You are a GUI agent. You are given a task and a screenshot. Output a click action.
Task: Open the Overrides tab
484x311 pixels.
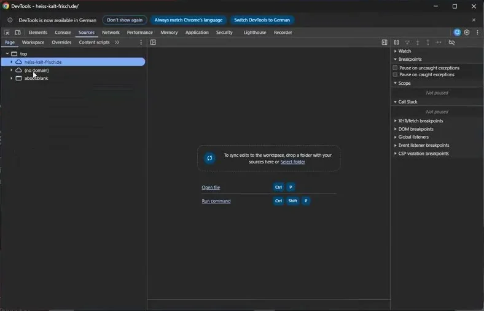click(x=61, y=42)
